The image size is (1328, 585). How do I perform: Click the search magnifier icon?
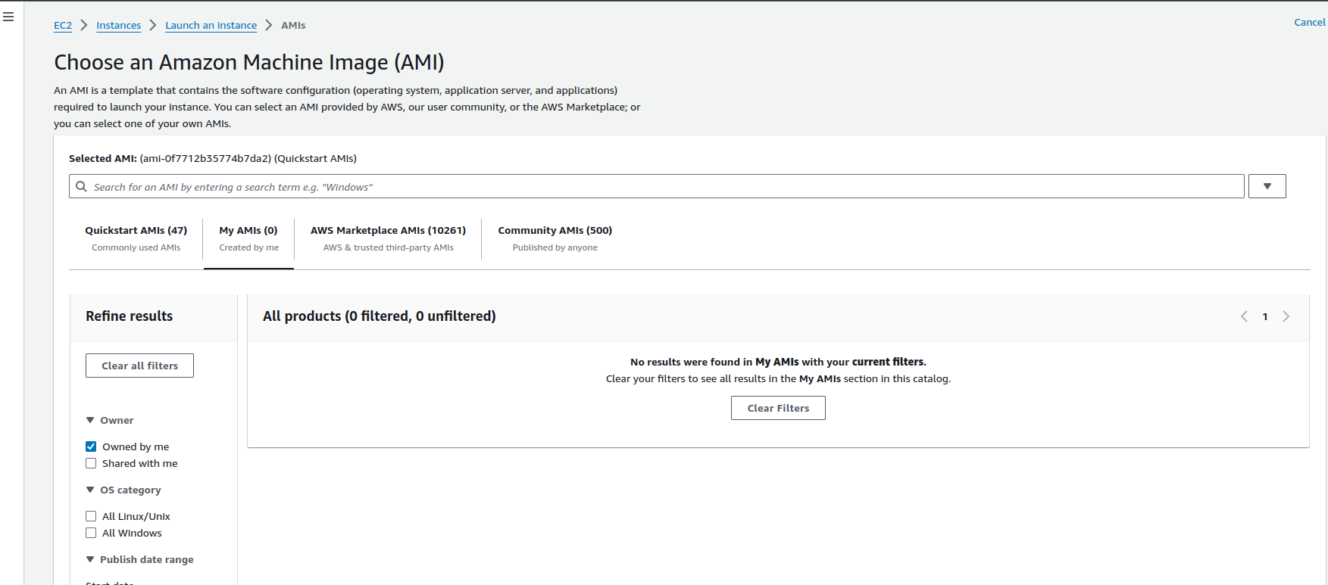point(82,186)
